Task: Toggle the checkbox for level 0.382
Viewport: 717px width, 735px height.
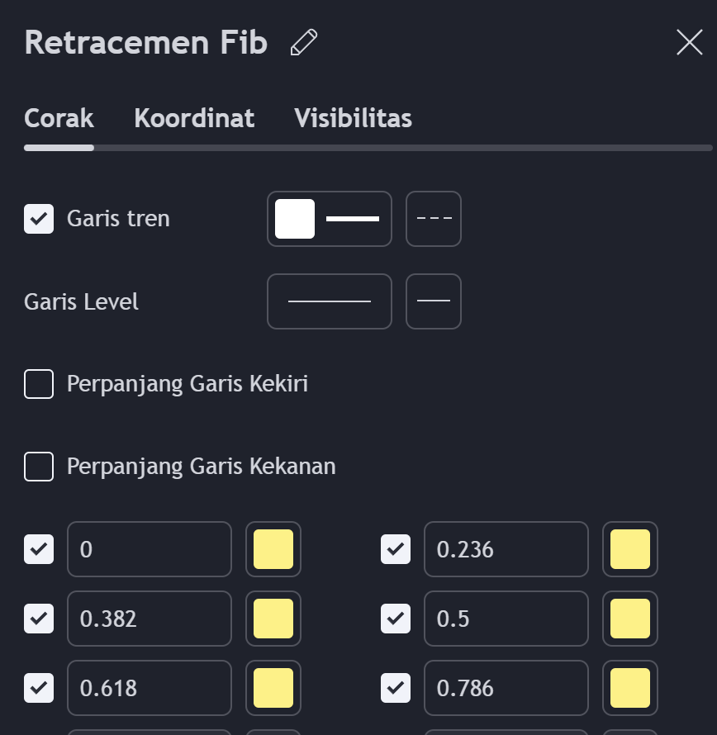Action: pos(39,619)
